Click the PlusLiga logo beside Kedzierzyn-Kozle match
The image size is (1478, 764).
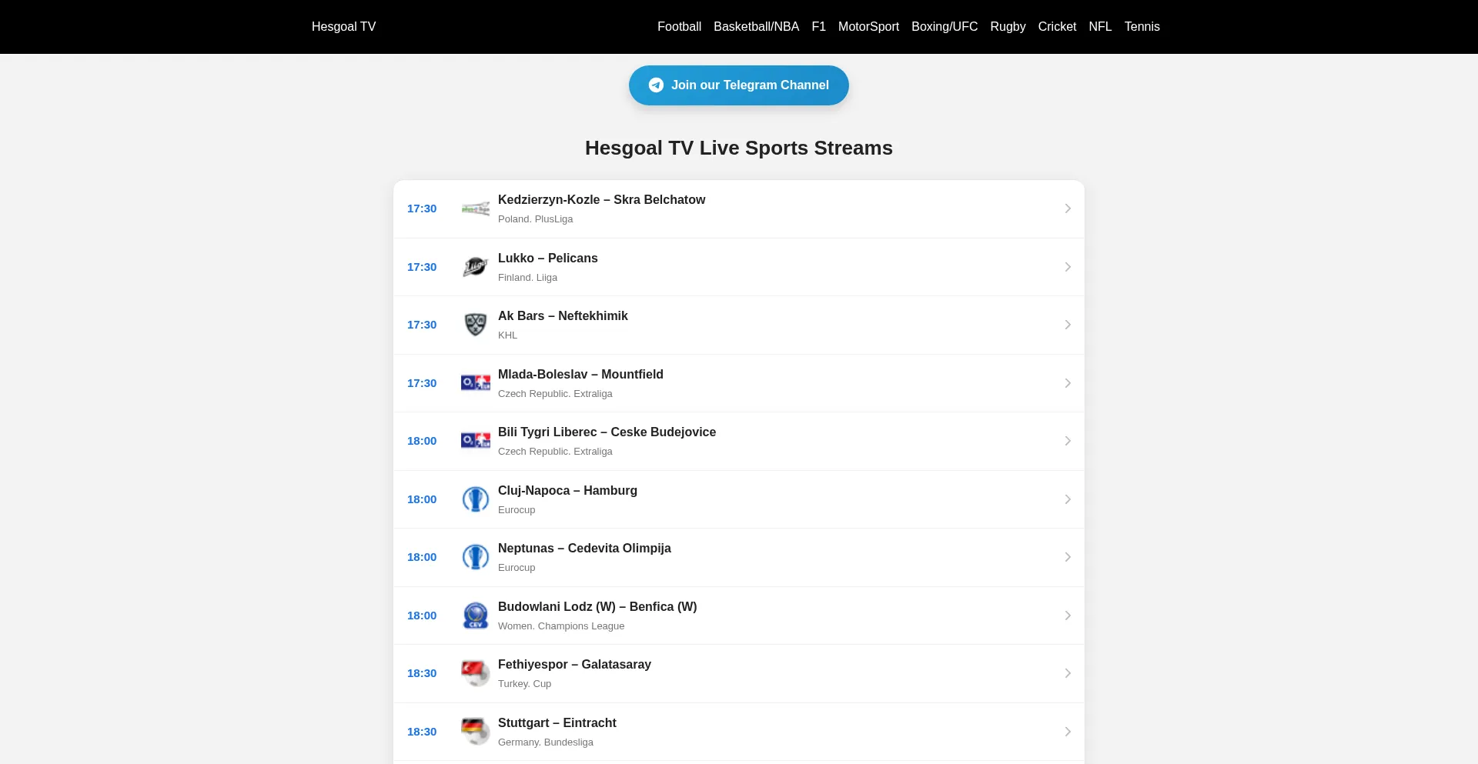[x=475, y=209]
